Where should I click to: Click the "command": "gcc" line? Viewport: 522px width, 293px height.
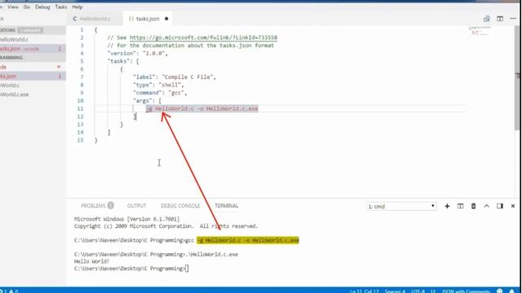[160, 93]
